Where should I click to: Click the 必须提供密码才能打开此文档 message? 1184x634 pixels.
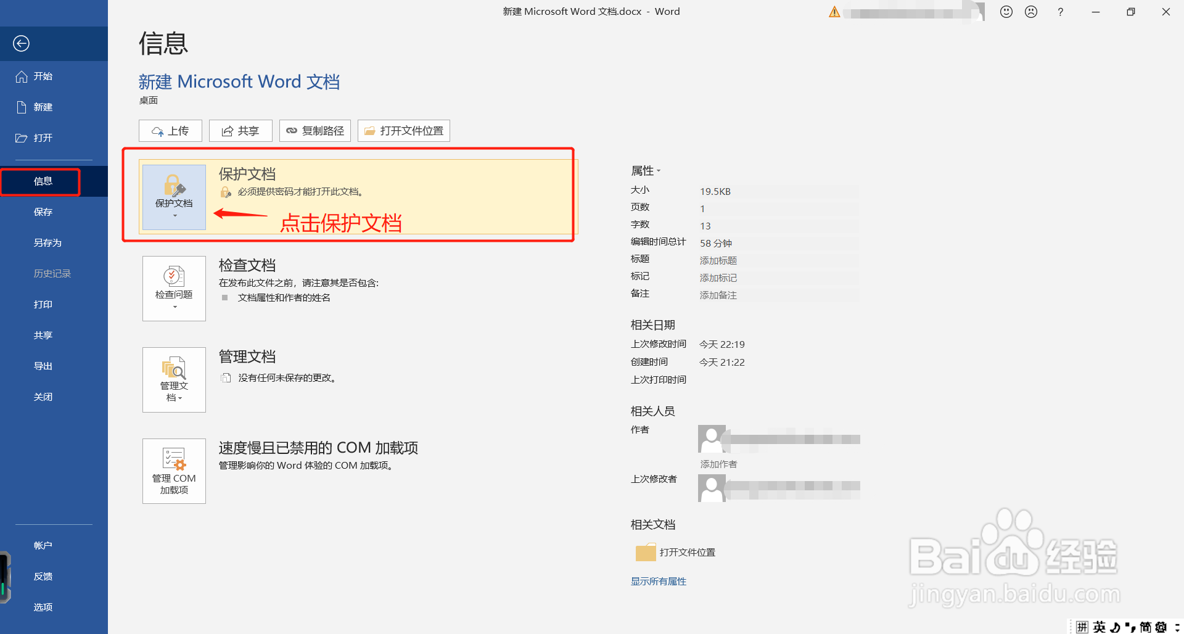tap(301, 192)
